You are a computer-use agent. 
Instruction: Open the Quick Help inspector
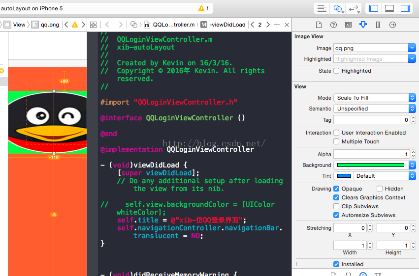pos(333,25)
